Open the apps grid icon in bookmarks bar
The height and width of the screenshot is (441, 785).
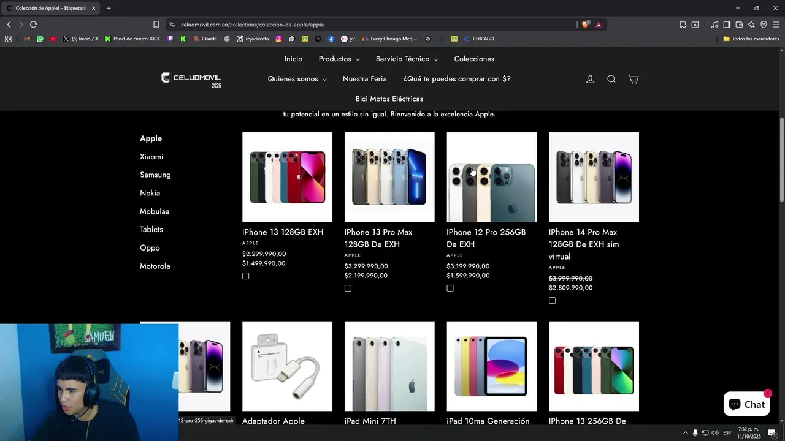click(8, 39)
